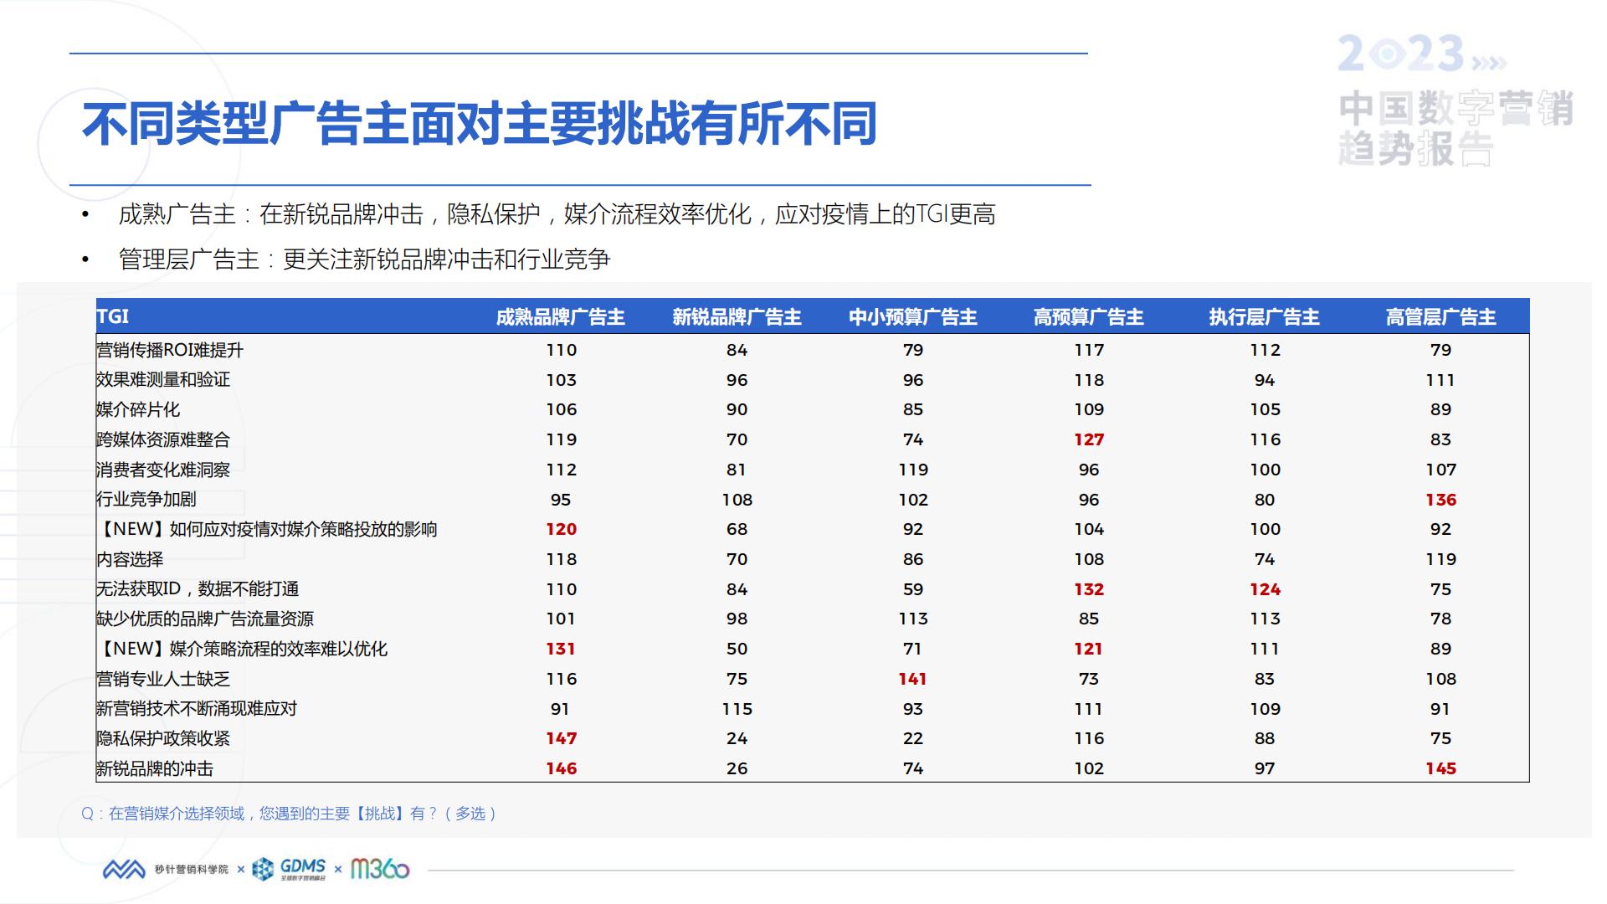Click value 26 in 新锐品牌的冲击 row

737,768
